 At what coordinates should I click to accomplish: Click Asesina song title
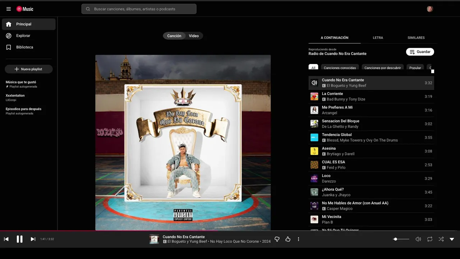coord(329,148)
